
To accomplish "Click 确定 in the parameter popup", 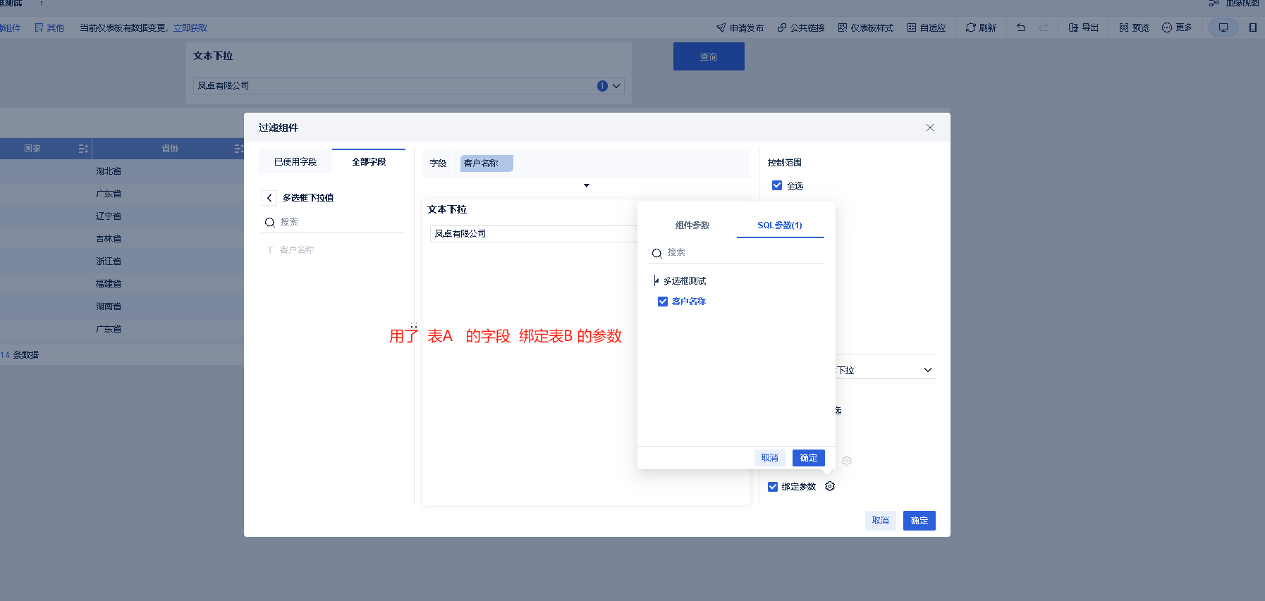I will point(809,458).
